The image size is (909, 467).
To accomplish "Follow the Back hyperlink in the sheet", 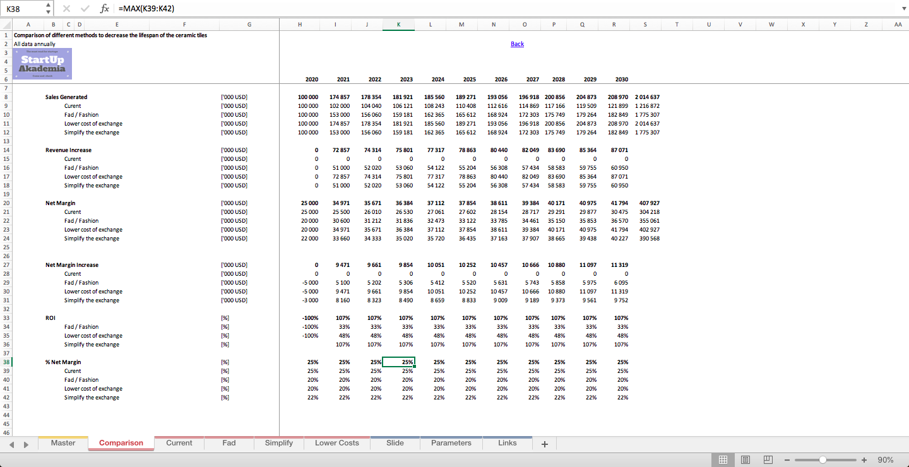I will point(517,44).
